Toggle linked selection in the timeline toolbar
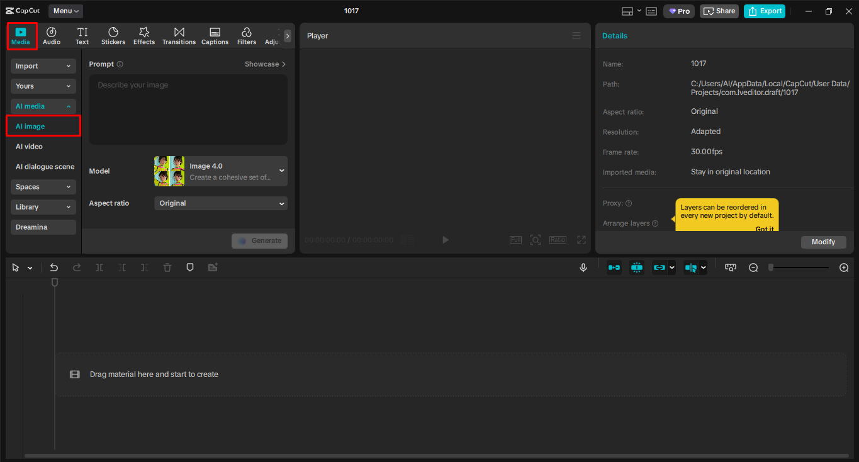 click(660, 268)
